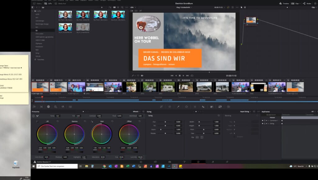Screen dimensions: 318x180
Task: Enable image wipe above the viewer
Action: click(x=132, y=11)
